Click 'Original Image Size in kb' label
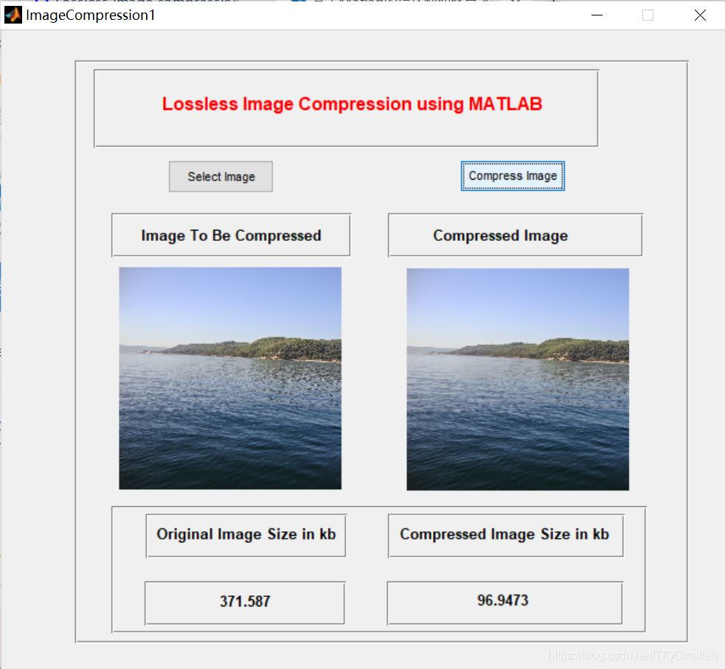The image size is (725, 669). [x=246, y=535]
